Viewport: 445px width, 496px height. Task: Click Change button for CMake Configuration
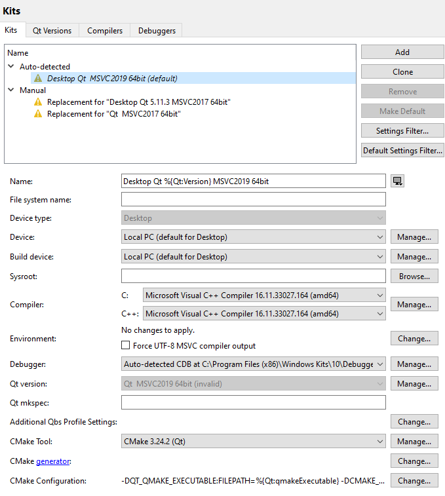tap(414, 480)
